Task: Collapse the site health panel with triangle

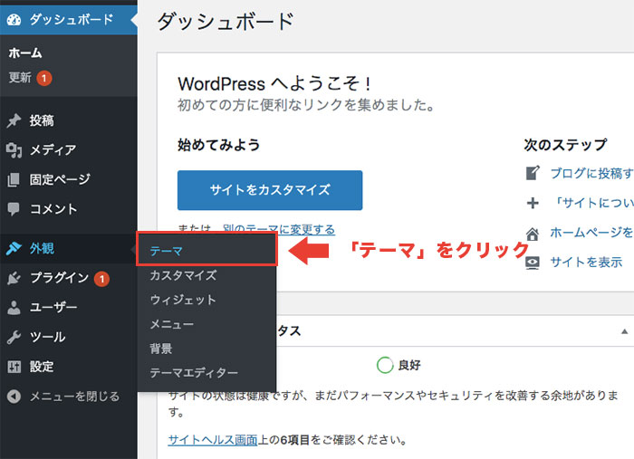Action: pyautogui.click(x=624, y=331)
